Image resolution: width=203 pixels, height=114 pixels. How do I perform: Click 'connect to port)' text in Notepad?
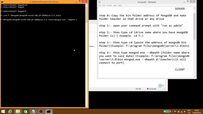pyautogui.click(x=112, y=63)
